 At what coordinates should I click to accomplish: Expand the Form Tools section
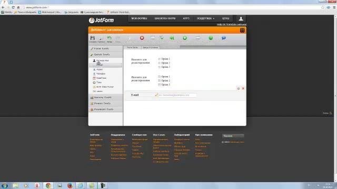(106, 49)
